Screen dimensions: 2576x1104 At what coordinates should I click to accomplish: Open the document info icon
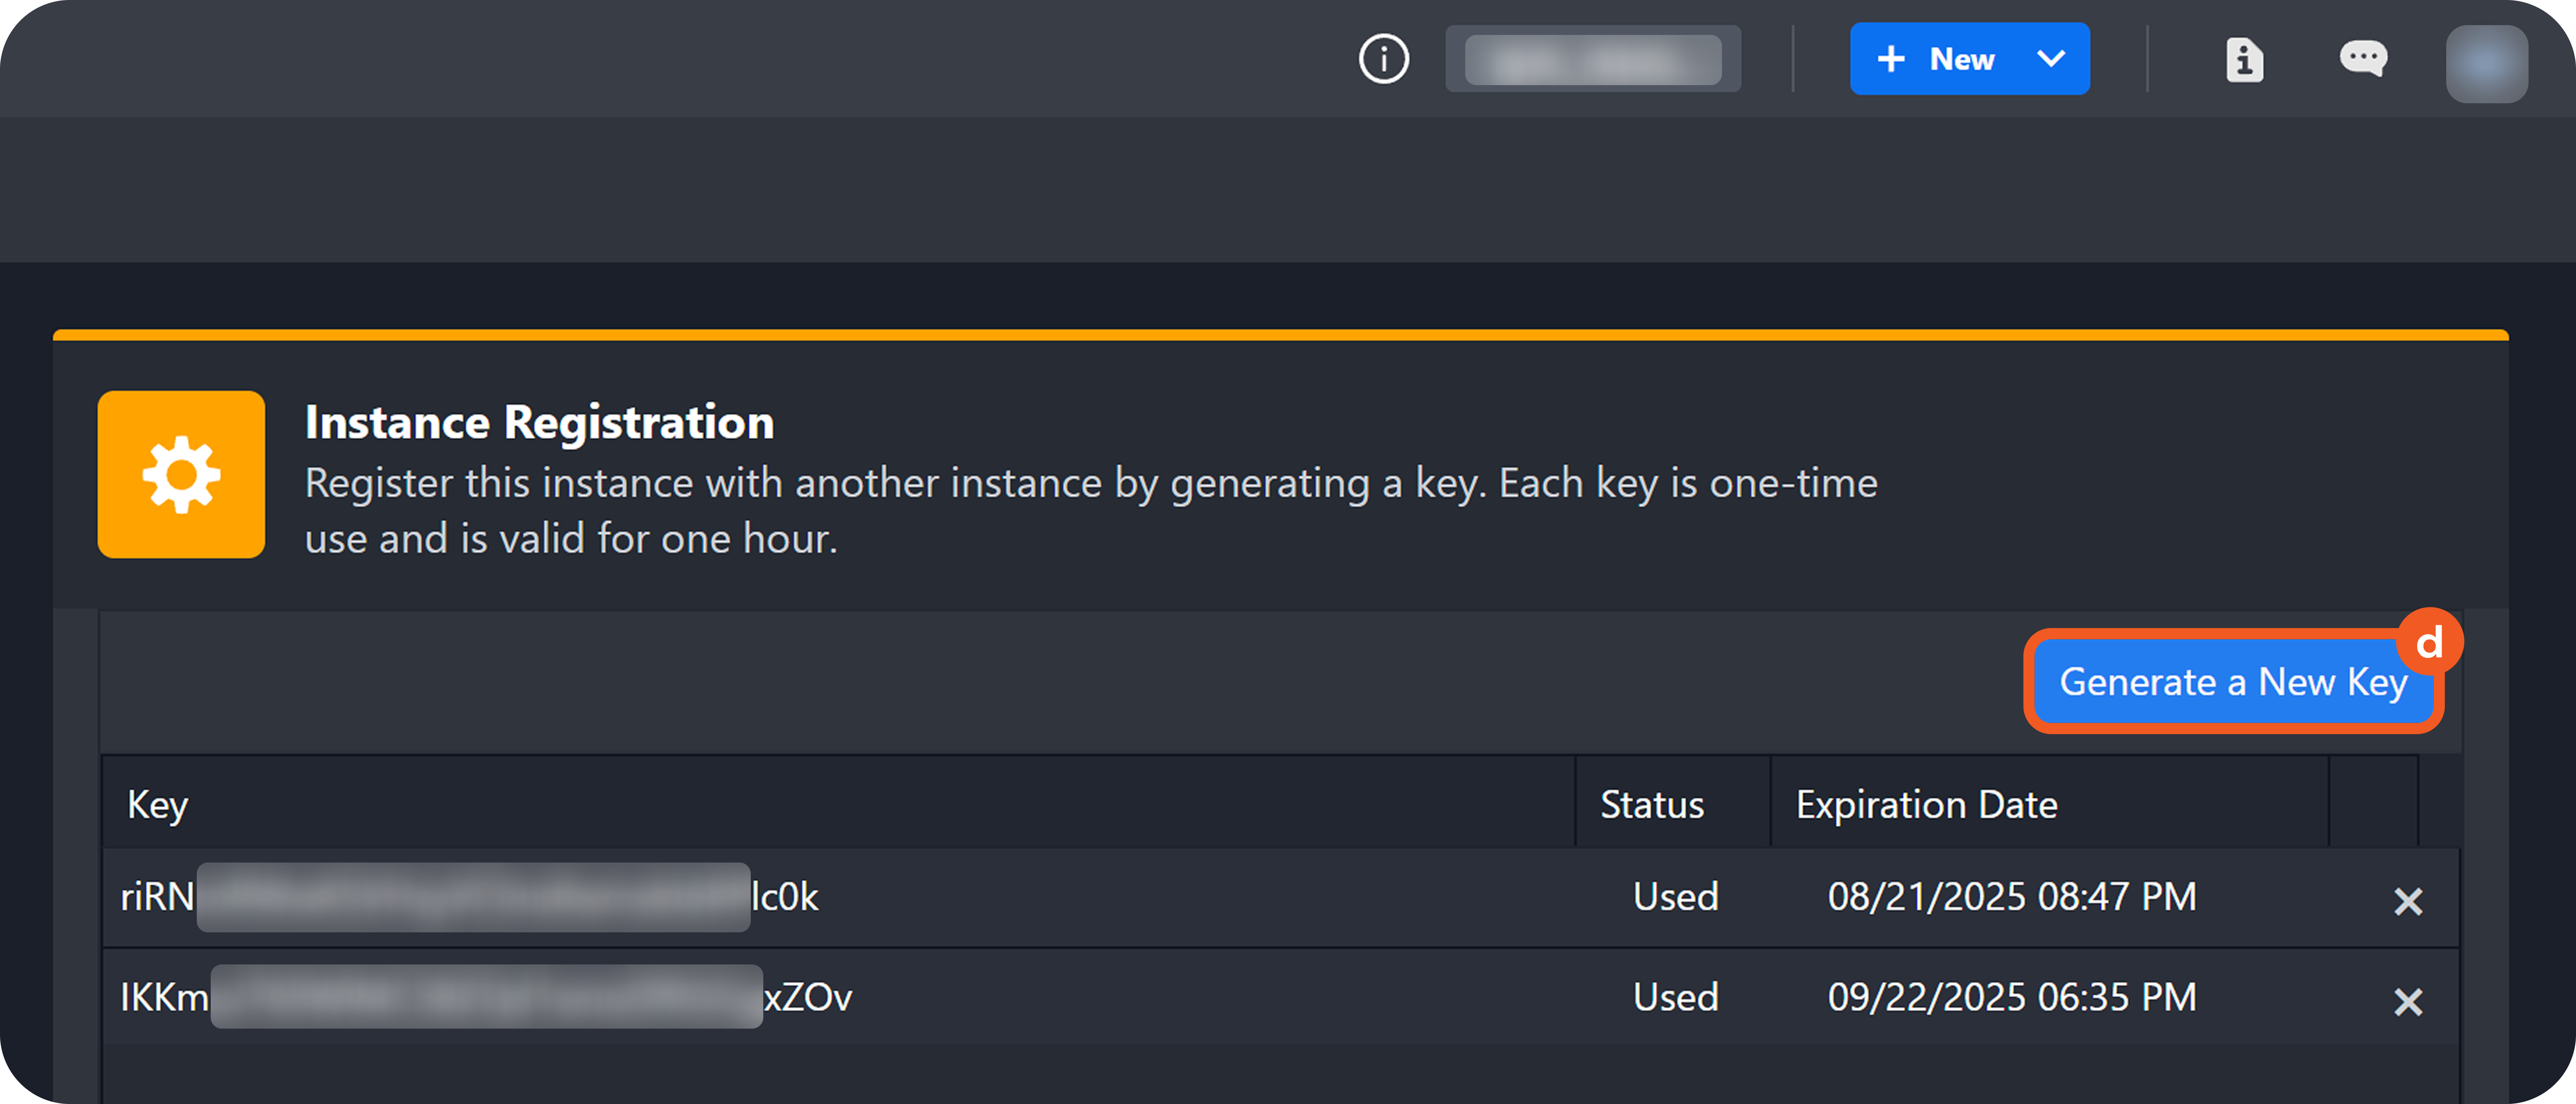point(2244,59)
